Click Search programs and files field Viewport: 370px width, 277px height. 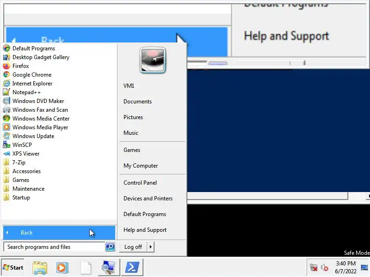[x=54, y=247]
